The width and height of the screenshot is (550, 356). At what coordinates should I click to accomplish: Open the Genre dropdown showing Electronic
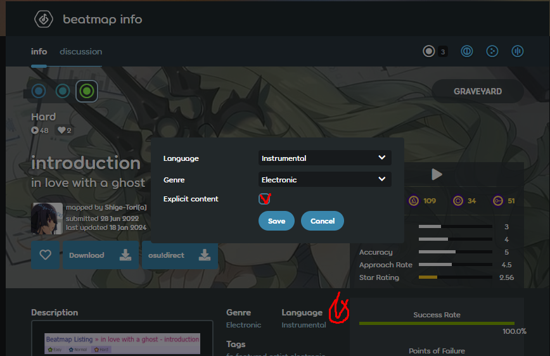(325, 179)
